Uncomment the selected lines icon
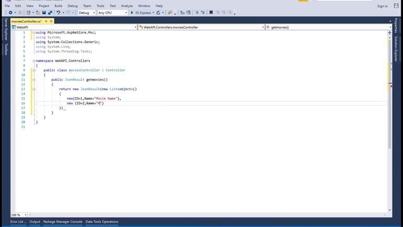This screenshot has height=227, width=403. pos(203,13)
